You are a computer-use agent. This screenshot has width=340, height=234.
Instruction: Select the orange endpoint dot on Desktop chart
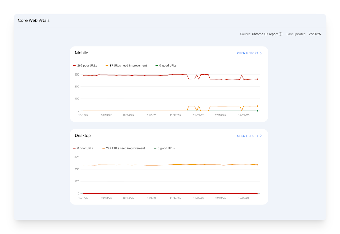pos(258,164)
